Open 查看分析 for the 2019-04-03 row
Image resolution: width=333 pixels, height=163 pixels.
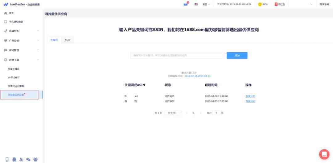pyautogui.click(x=250, y=101)
